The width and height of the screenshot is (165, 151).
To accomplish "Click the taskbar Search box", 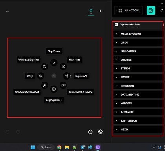I will click(46, 147).
